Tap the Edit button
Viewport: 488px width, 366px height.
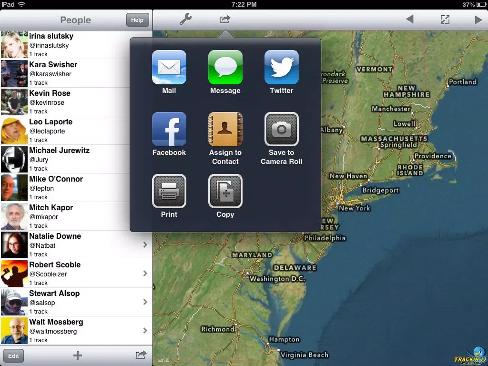click(13, 356)
